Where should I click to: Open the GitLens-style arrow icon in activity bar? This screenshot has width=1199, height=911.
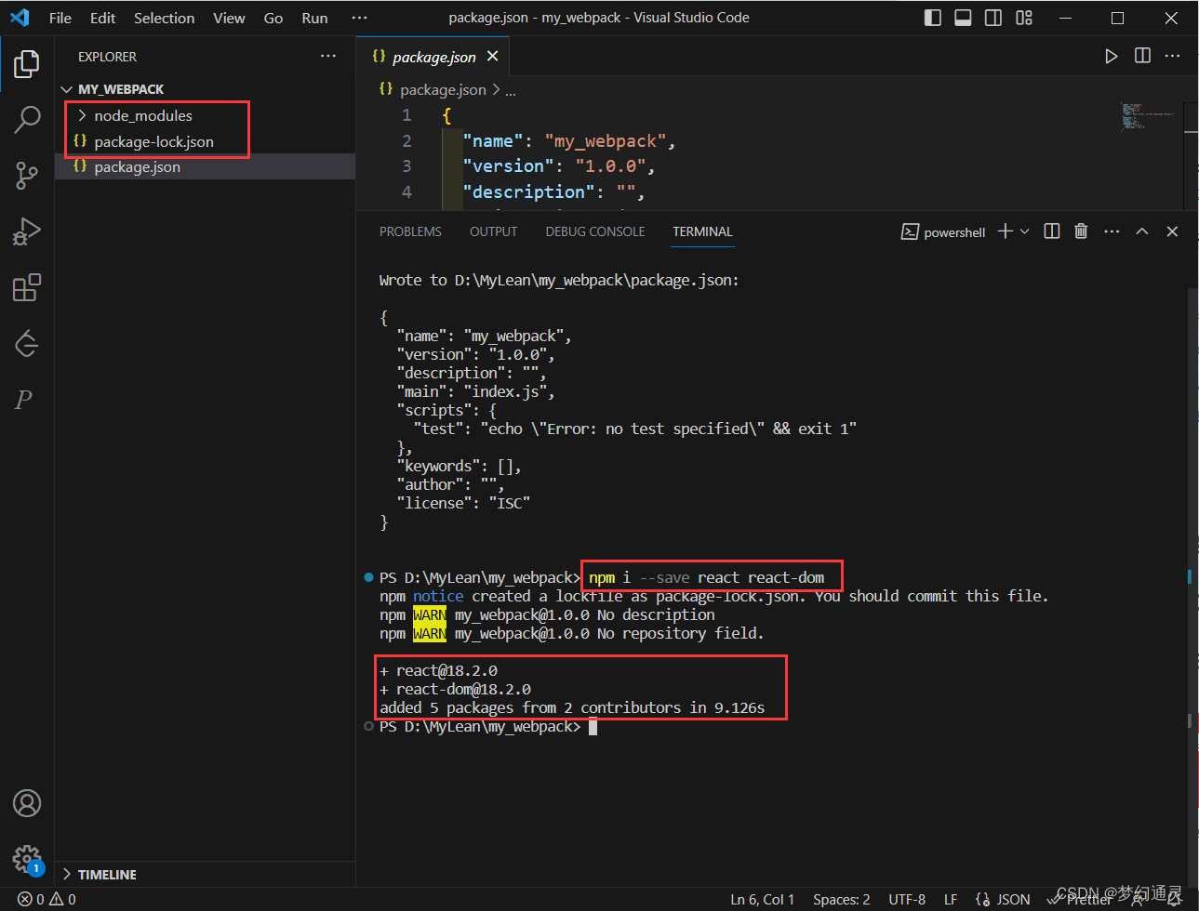27,343
